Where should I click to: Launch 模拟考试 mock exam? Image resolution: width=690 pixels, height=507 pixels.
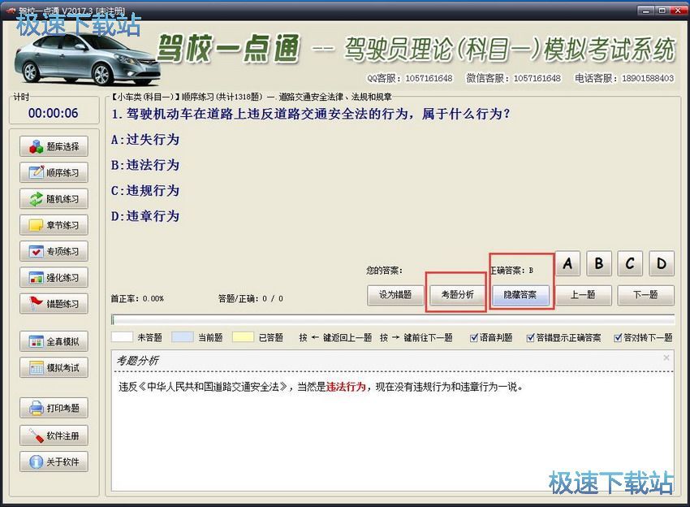pyautogui.click(x=54, y=368)
